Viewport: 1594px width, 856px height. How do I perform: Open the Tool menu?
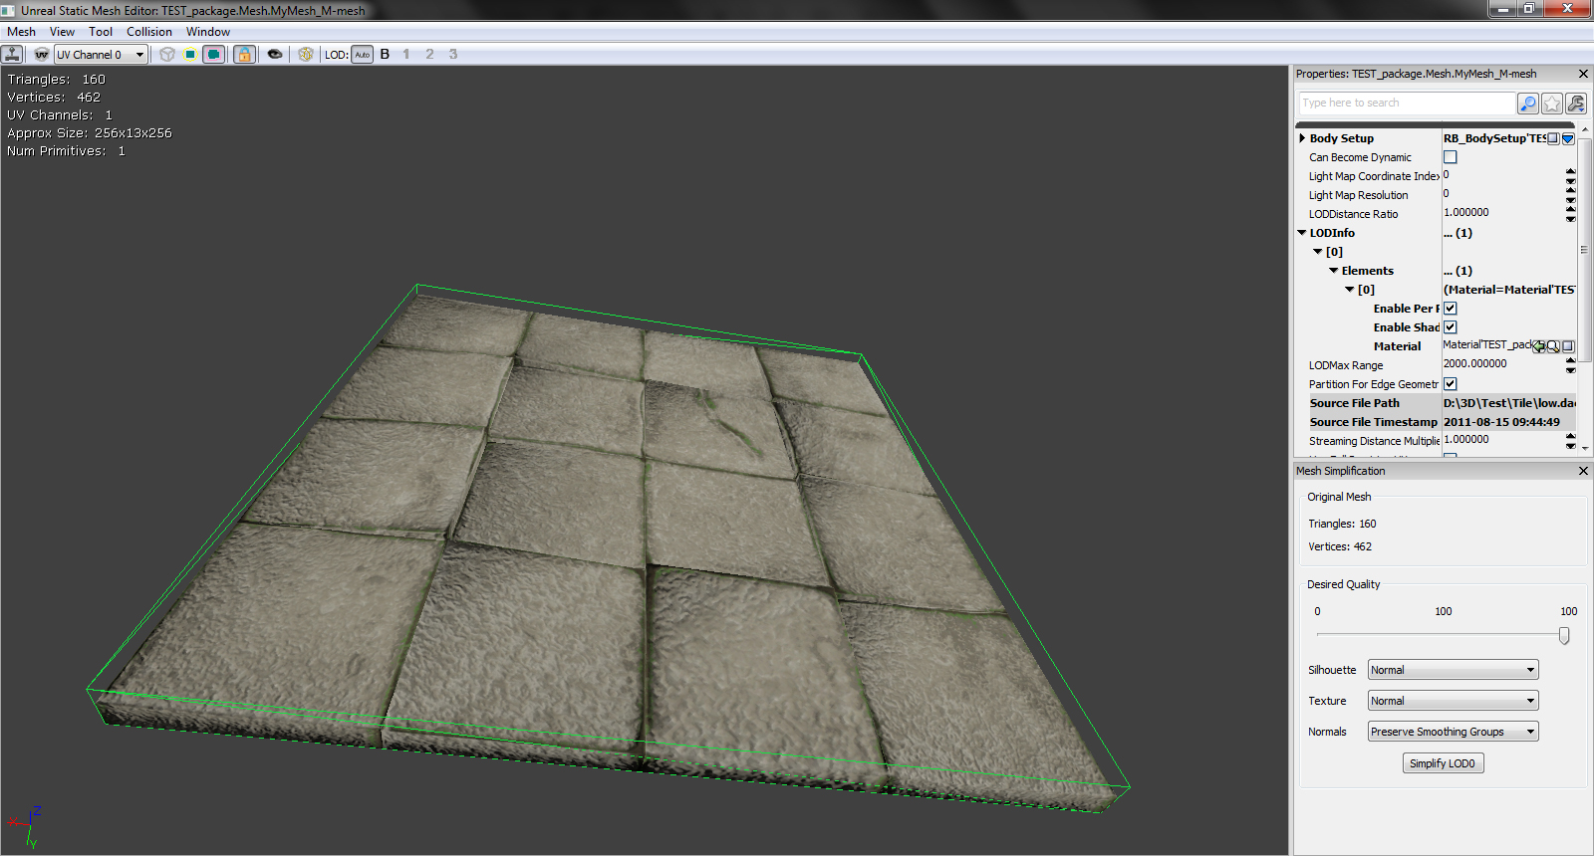100,32
